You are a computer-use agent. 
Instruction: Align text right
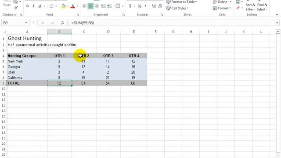97,6
